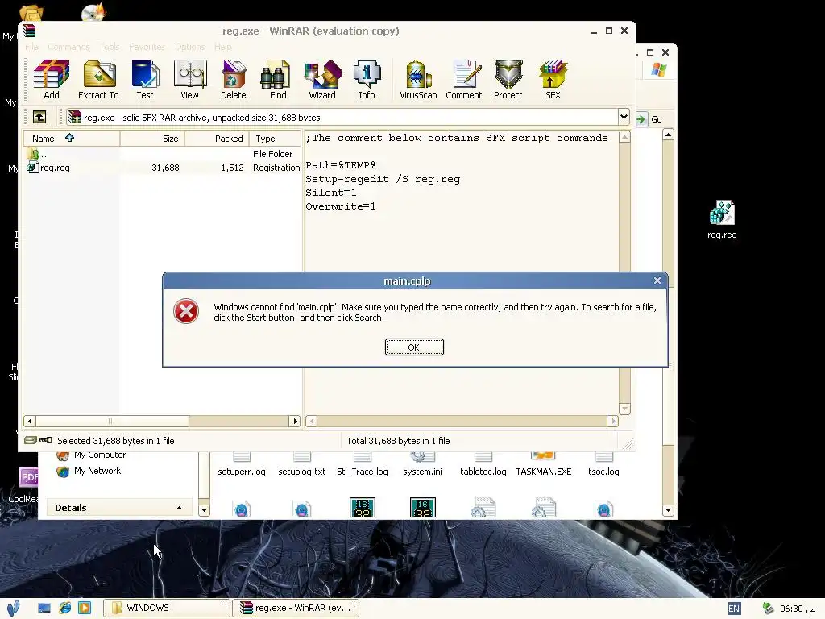Click the Show Desktop quick launch icon
The width and height of the screenshot is (825, 619).
[44, 608]
